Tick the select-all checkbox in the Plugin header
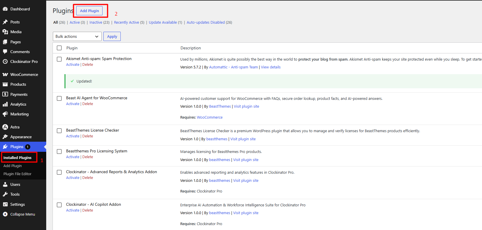The width and height of the screenshot is (482, 230). click(59, 48)
